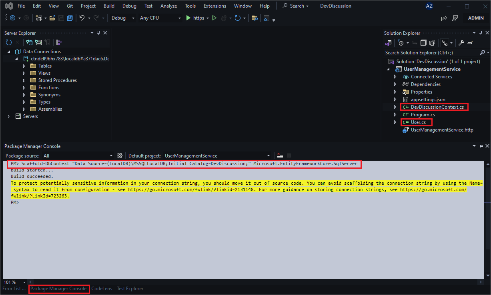Switch to the Package Manager Console tab
The image size is (491, 295).
point(58,289)
